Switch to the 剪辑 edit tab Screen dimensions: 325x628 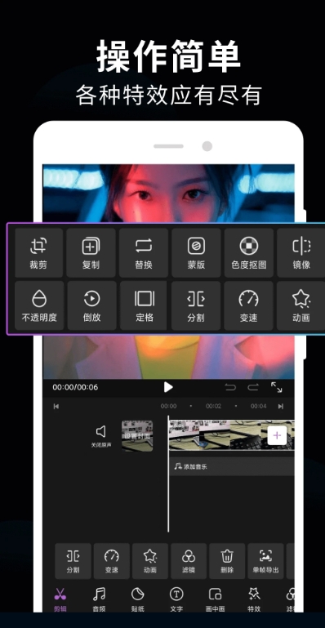click(60, 599)
